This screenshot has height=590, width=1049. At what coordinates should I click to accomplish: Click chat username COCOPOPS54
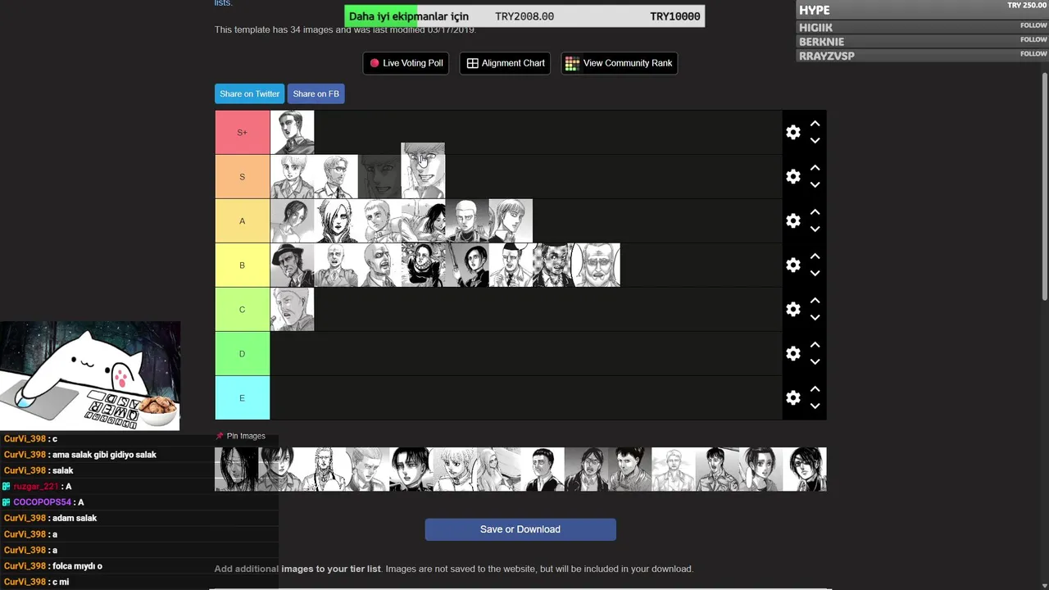click(x=43, y=502)
